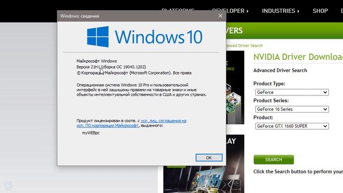
Task: Open the DEVELOPER menu on NVIDIA site
Action: [x=237, y=11]
